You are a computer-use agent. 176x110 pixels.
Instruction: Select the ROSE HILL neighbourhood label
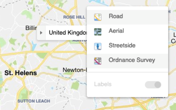[x=74, y=17]
